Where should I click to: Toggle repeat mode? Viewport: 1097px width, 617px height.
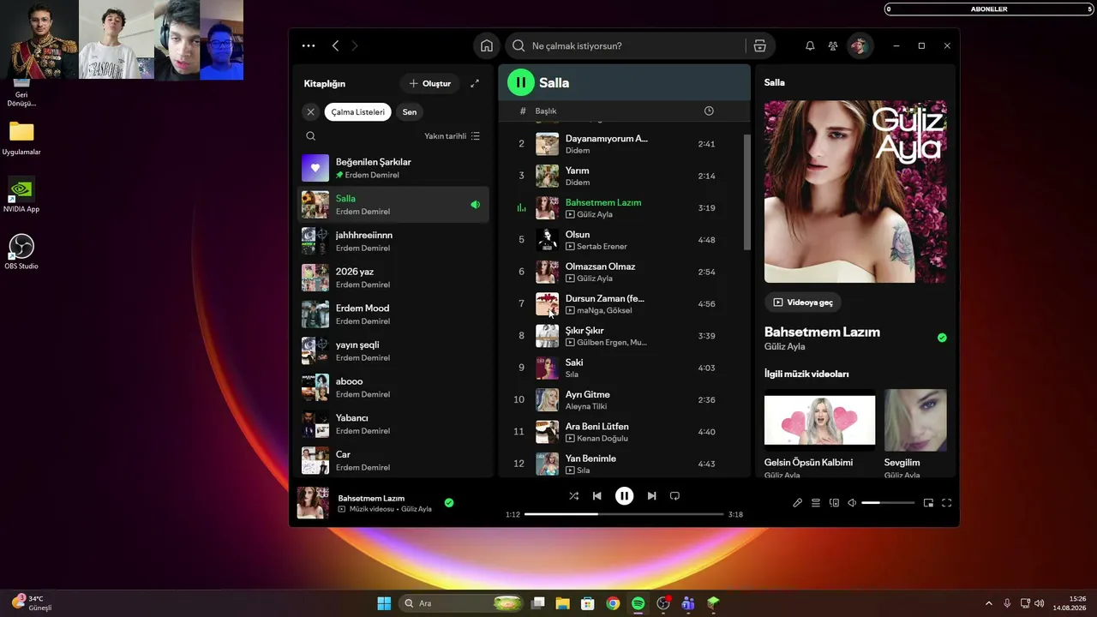pyautogui.click(x=674, y=495)
